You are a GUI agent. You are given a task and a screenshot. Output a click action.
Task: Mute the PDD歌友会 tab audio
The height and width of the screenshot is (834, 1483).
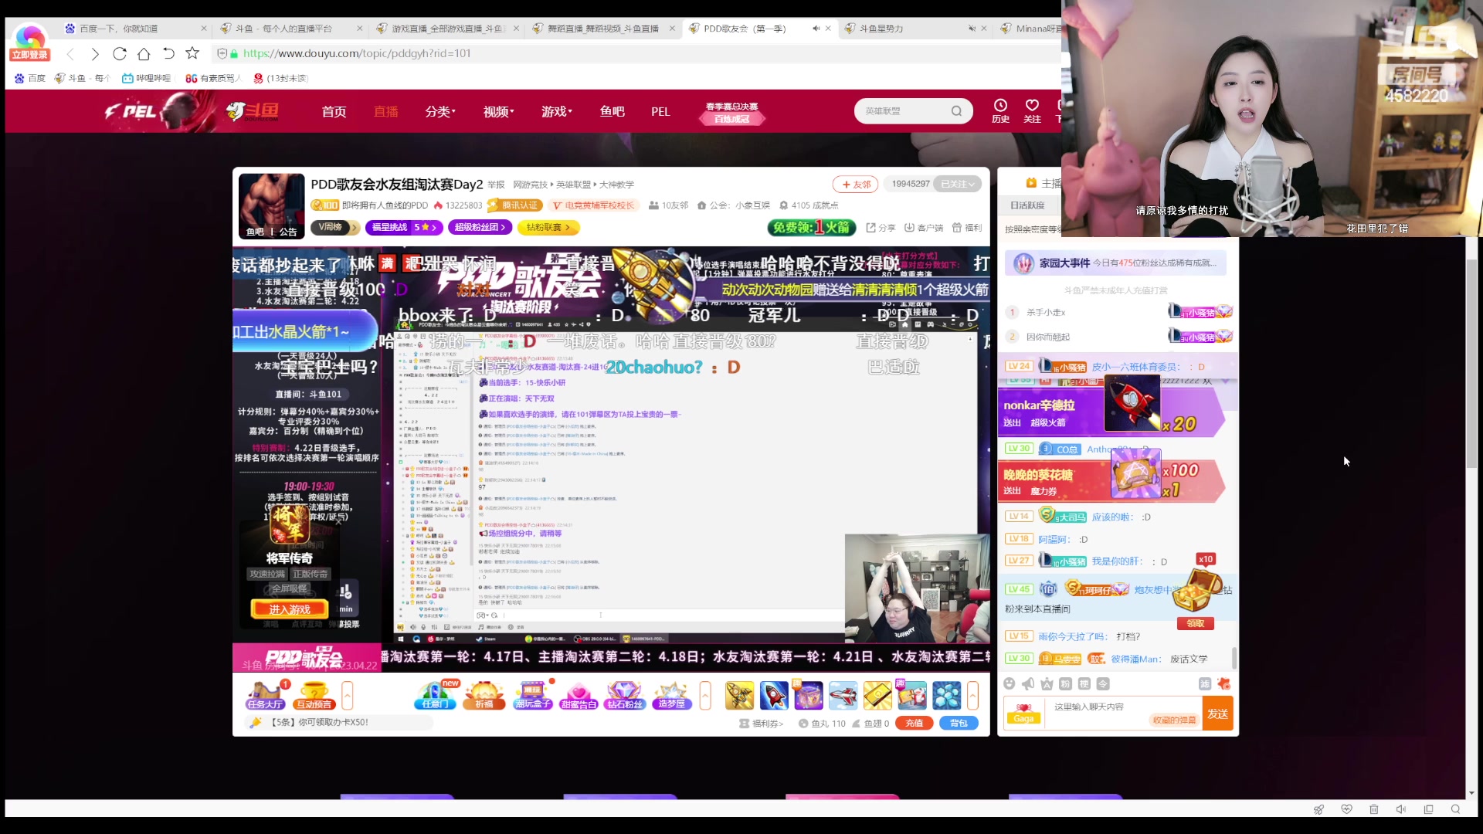tap(816, 29)
